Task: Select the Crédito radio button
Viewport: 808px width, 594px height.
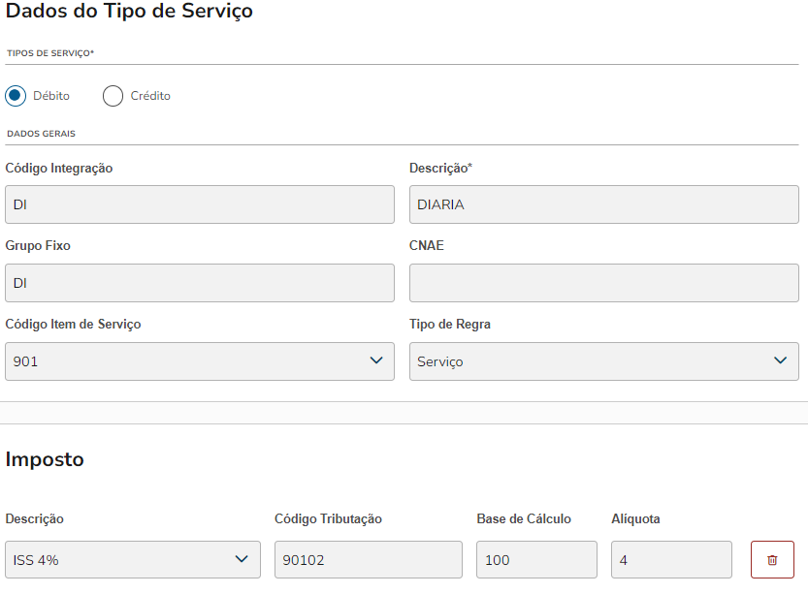Action: [x=113, y=96]
